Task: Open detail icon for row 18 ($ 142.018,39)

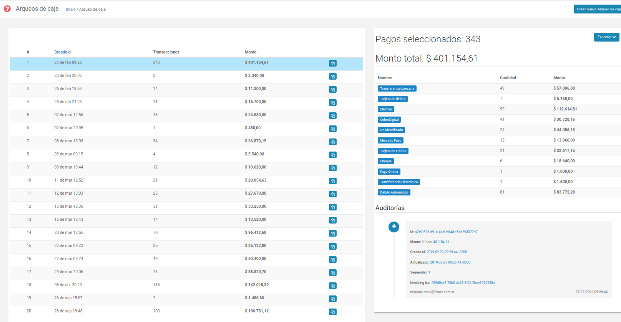Action: coord(333,286)
